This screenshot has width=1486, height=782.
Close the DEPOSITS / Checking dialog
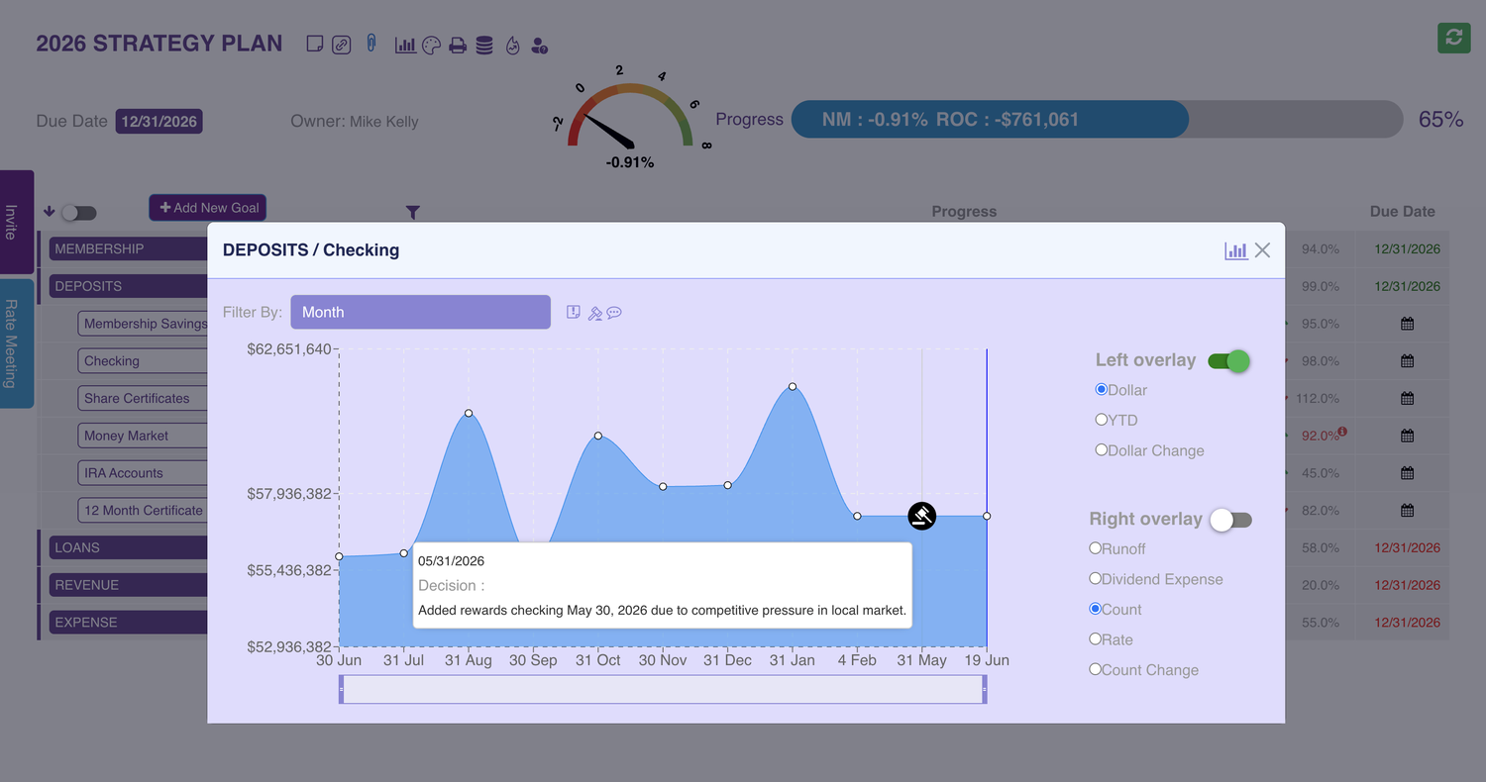click(1262, 250)
